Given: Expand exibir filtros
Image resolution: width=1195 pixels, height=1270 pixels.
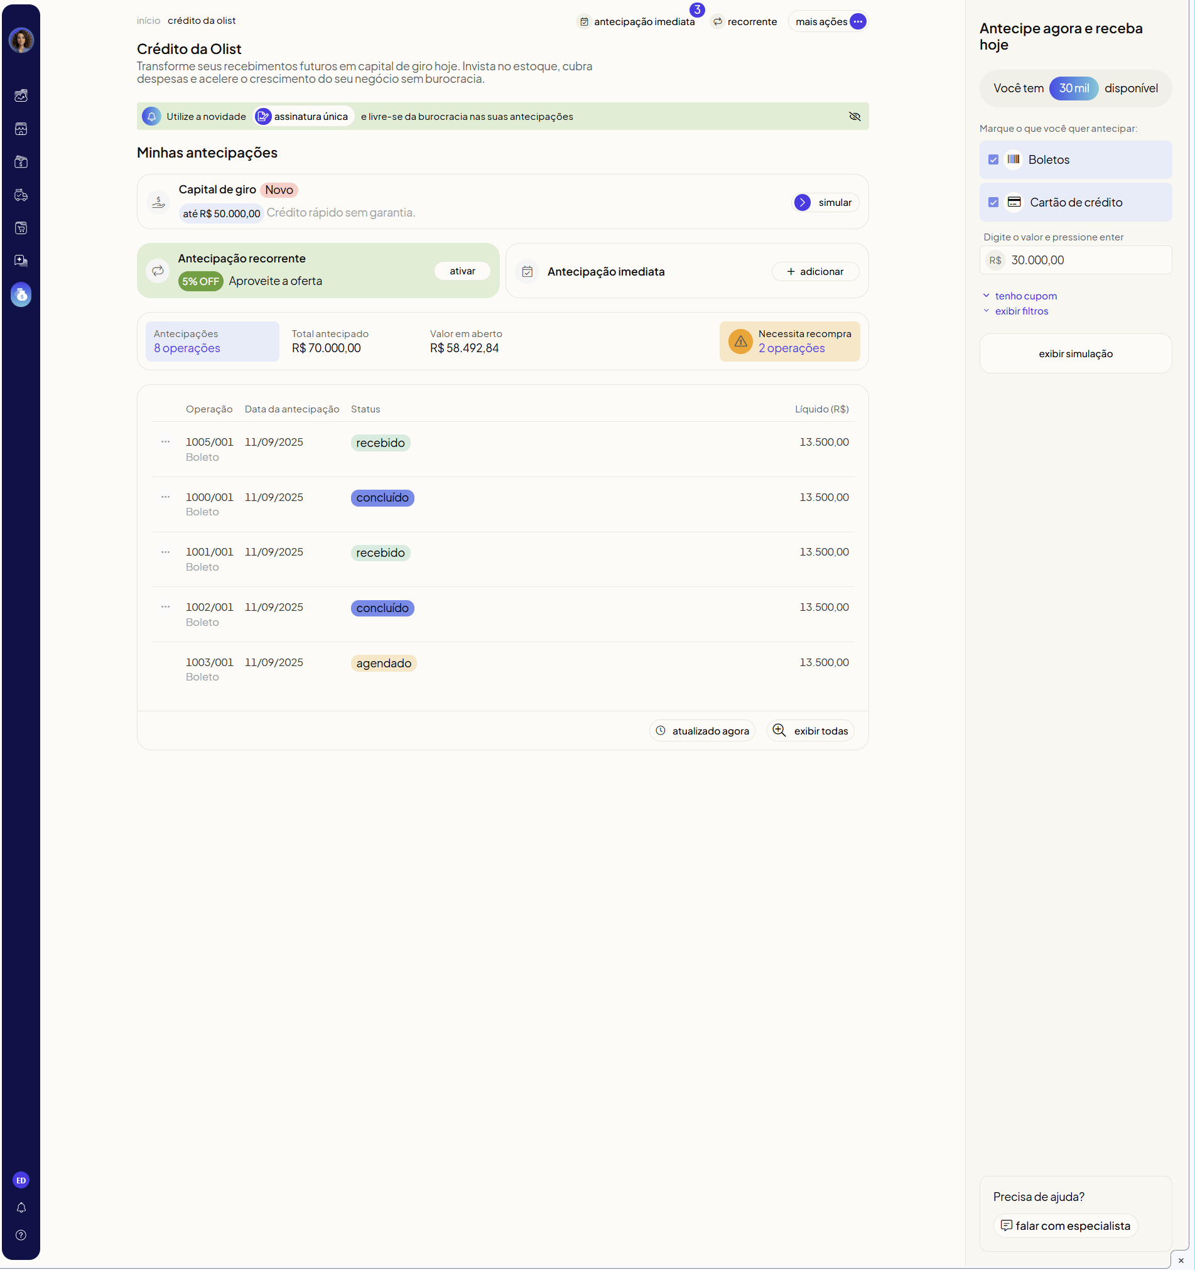Looking at the screenshot, I should pos(1015,311).
